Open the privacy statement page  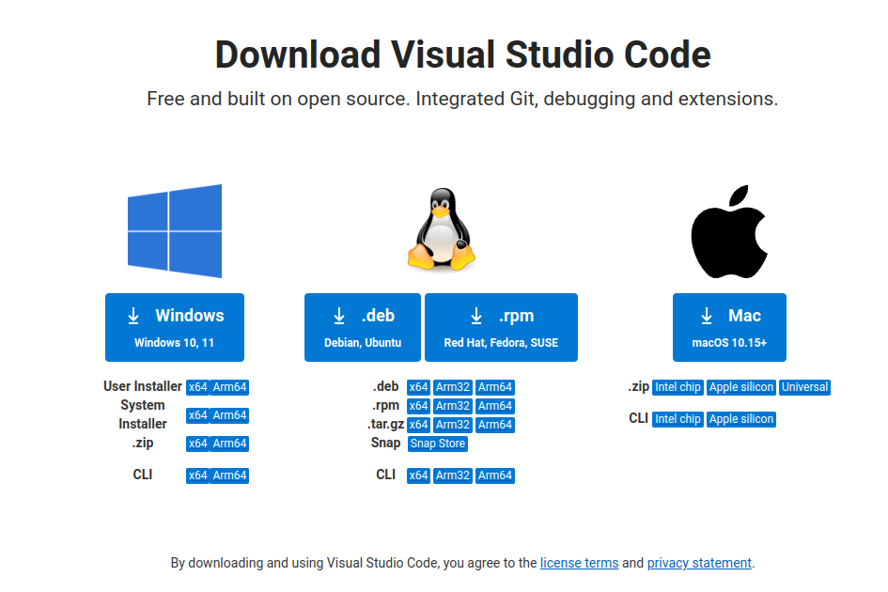click(x=699, y=563)
